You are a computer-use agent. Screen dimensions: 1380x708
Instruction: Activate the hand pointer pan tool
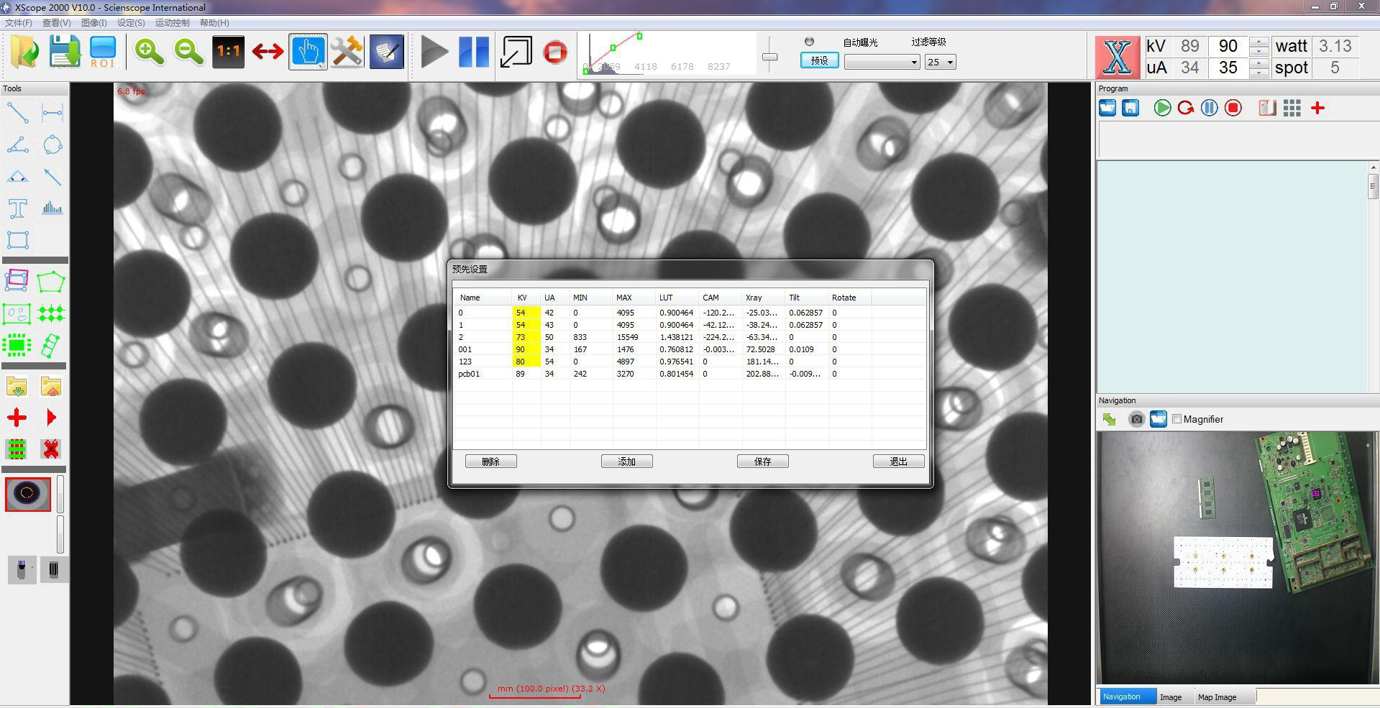click(x=308, y=52)
